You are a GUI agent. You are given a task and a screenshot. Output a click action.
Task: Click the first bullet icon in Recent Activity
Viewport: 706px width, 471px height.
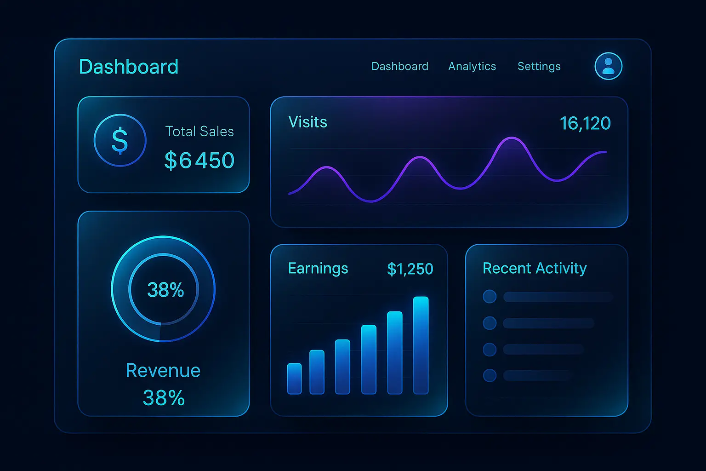pos(489,297)
